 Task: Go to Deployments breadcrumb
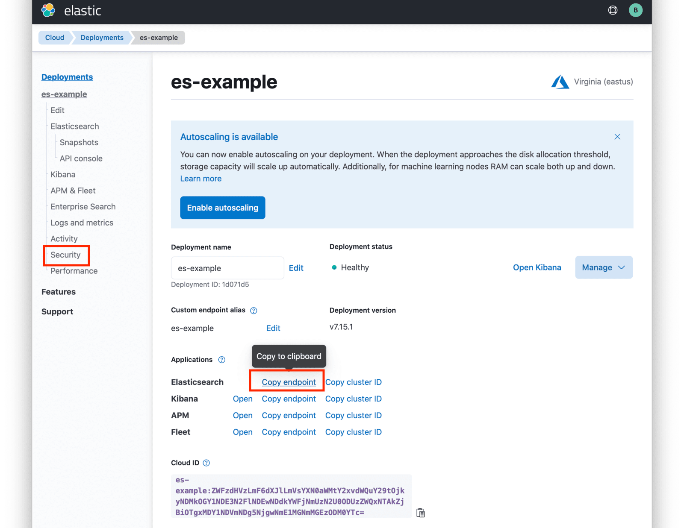click(102, 38)
